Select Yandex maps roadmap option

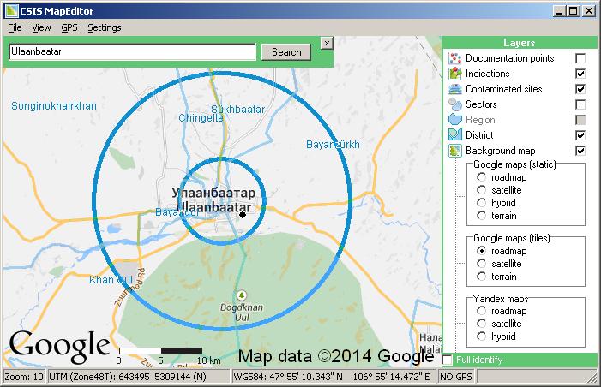[481, 311]
